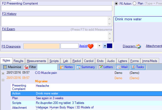Image resolution: width=162 pixels, height=110 pixels.
Task: Click the Attachment link
Action: (x=154, y=46)
